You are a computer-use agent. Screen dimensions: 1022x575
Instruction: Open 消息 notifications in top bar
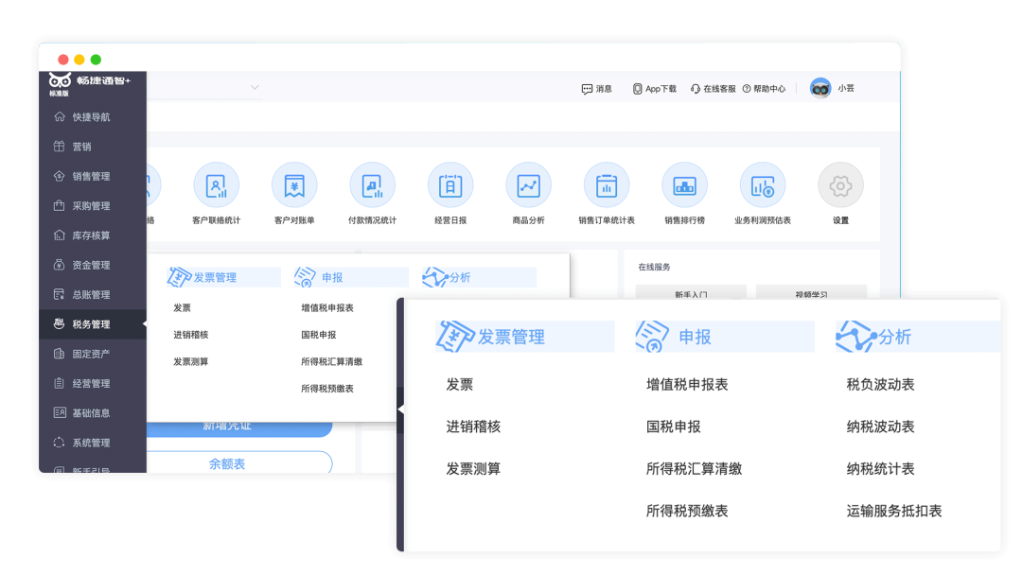[596, 89]
